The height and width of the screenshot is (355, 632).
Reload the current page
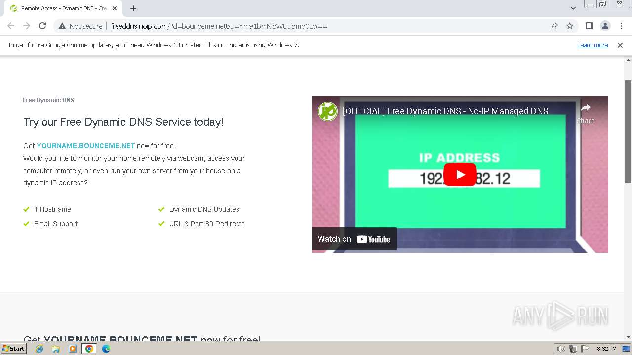coord(42,26)
